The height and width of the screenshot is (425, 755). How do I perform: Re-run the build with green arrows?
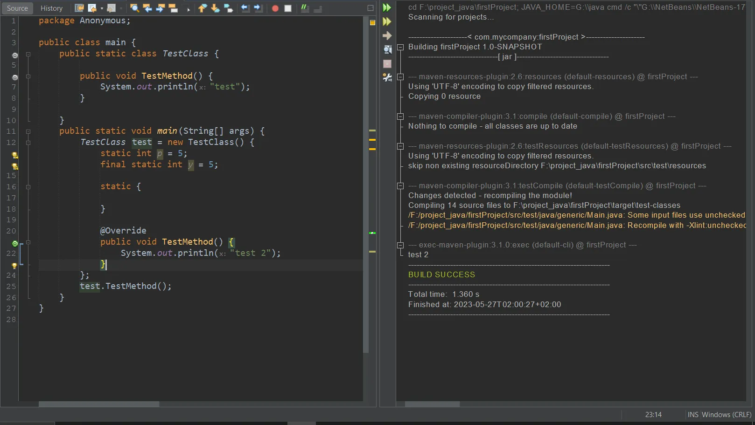pyautogui.click(x=387, y=7)
